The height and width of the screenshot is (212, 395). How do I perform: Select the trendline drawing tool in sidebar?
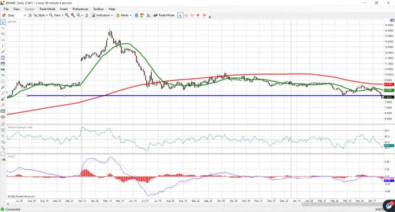tap(3, 28)
